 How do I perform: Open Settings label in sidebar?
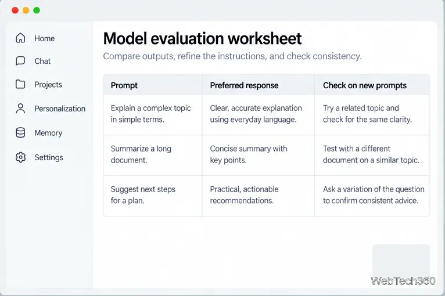click(x=49, y=157)
